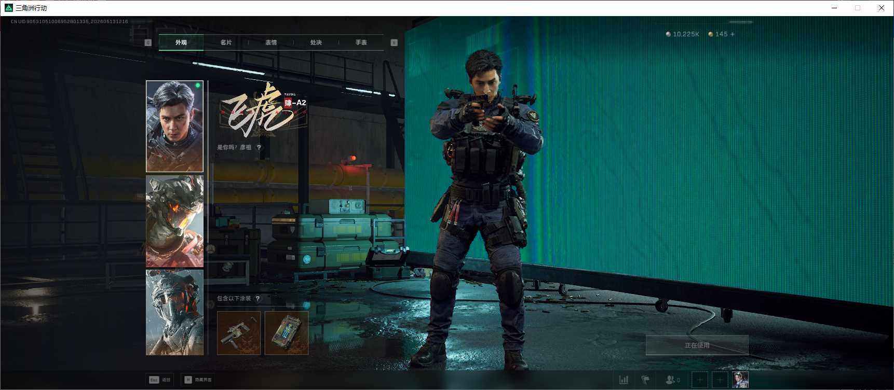Open the statistics bar chart icon
The width and height of the screenshot is (894, 390).
coord(624,380)
